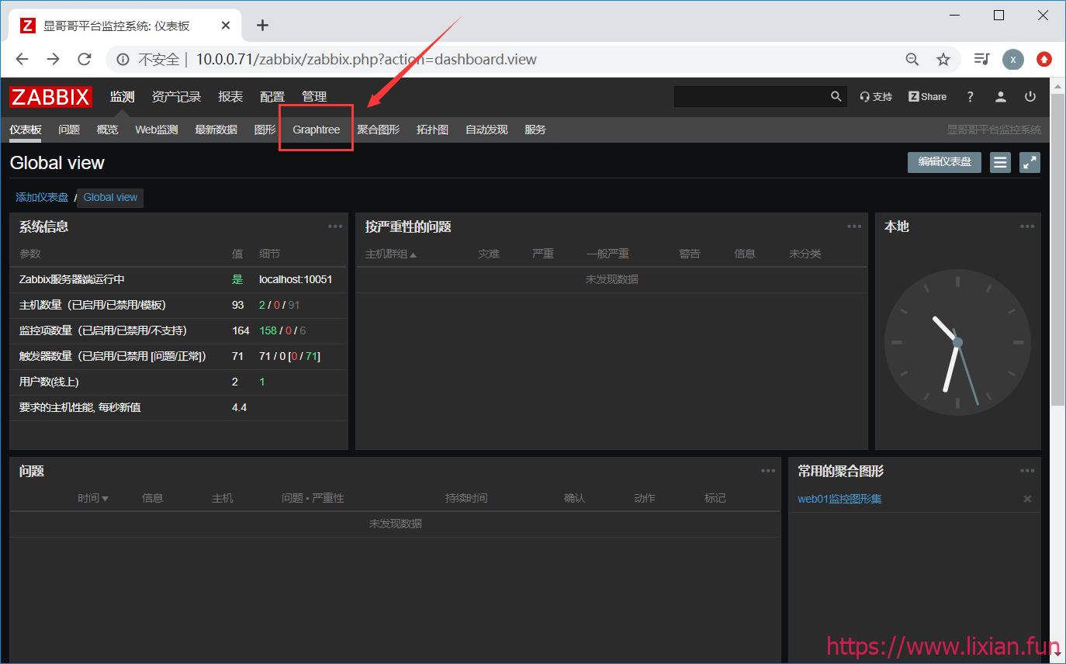Close the 显哥哥平台监控系统 browser tab

pos(226,25)
